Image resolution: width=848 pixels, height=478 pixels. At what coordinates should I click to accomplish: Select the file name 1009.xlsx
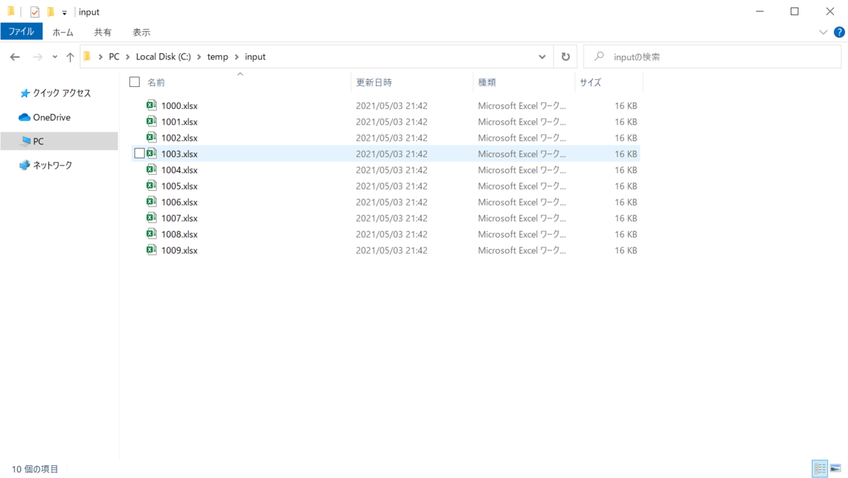coord(179,250)
